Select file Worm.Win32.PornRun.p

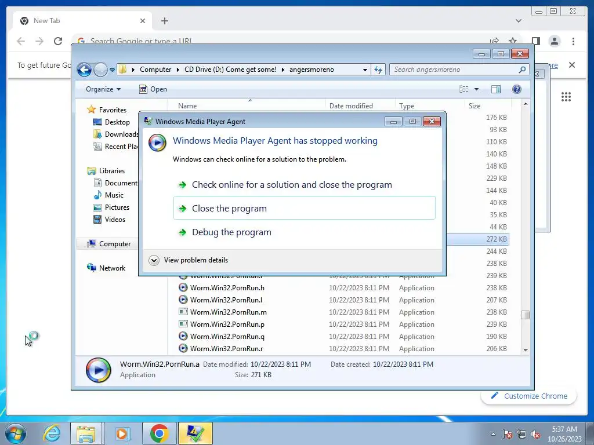(227, 324)
